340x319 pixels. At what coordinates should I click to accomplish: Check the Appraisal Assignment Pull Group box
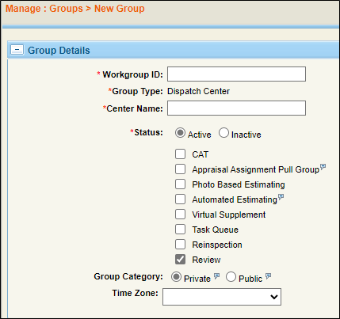tap(180, 169)
